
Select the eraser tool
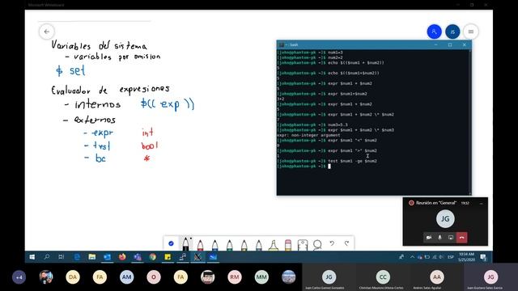(x=288, y=245)
